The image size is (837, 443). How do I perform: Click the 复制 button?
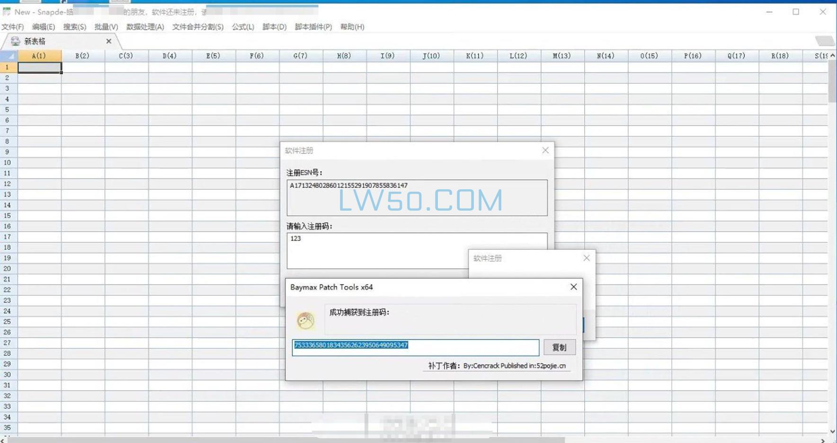pos(559,347)
